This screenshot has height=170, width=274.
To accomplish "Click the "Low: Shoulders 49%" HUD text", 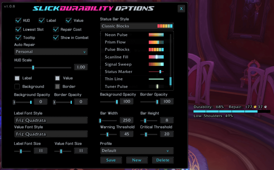I will (213, 116).
